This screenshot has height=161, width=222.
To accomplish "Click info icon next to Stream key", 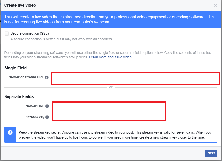I will pos(47,117).
